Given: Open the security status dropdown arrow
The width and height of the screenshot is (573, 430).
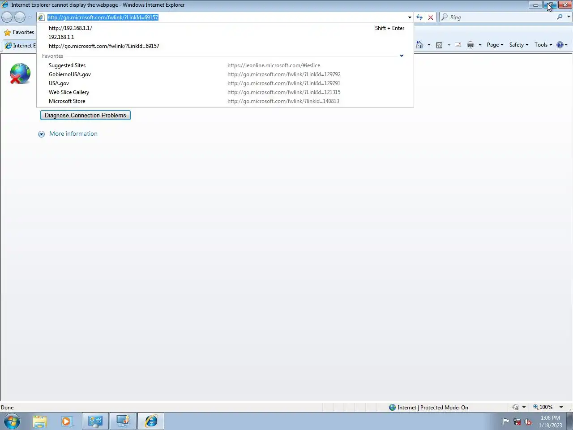Looking at the screenshot, I should point(524,407).
